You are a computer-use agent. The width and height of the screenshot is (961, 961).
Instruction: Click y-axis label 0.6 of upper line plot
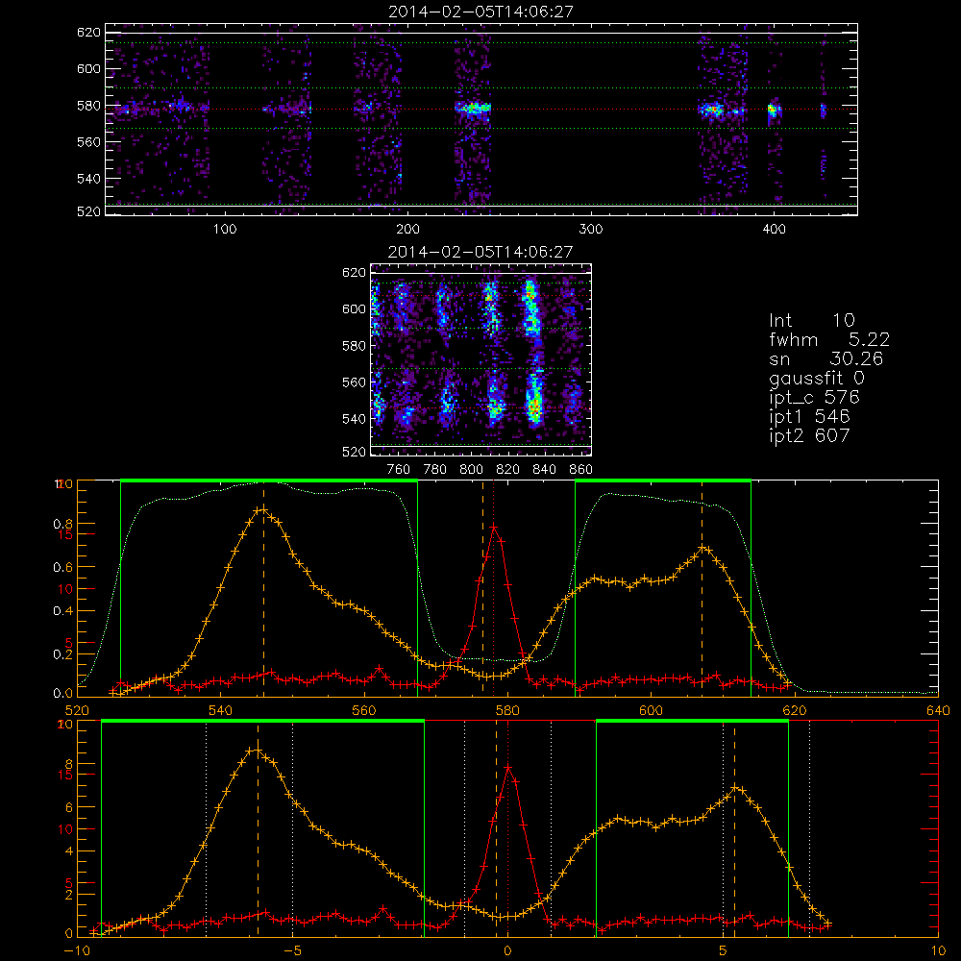(x=63, y=568)
